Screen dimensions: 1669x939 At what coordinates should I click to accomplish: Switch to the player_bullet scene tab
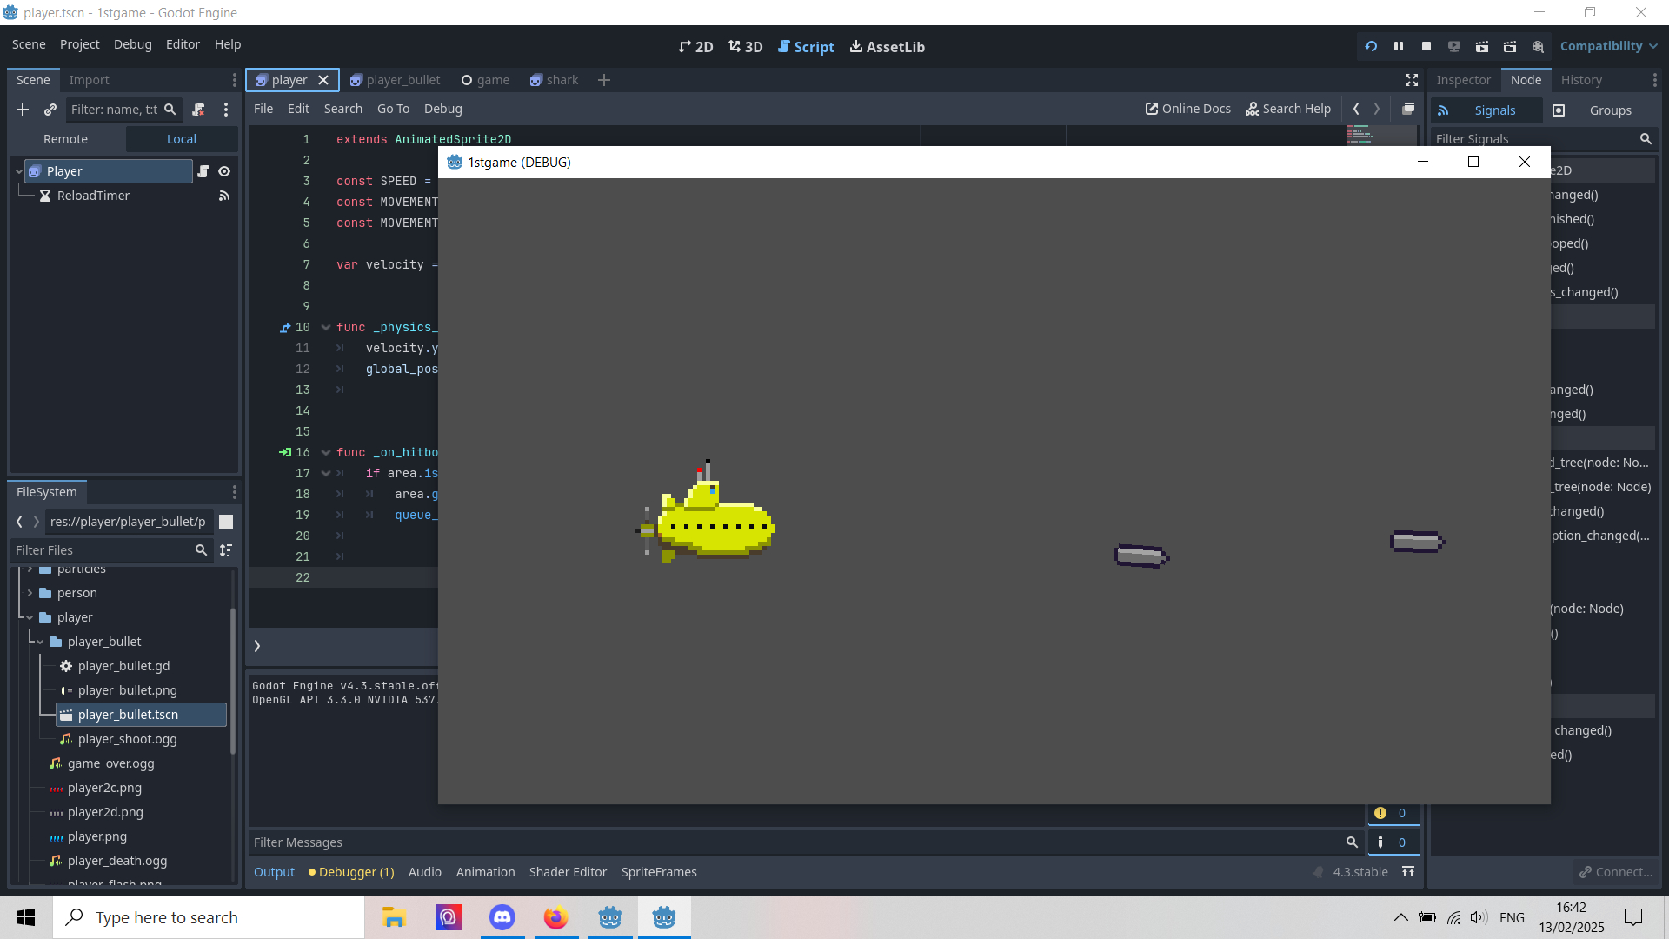click(402, 80)
